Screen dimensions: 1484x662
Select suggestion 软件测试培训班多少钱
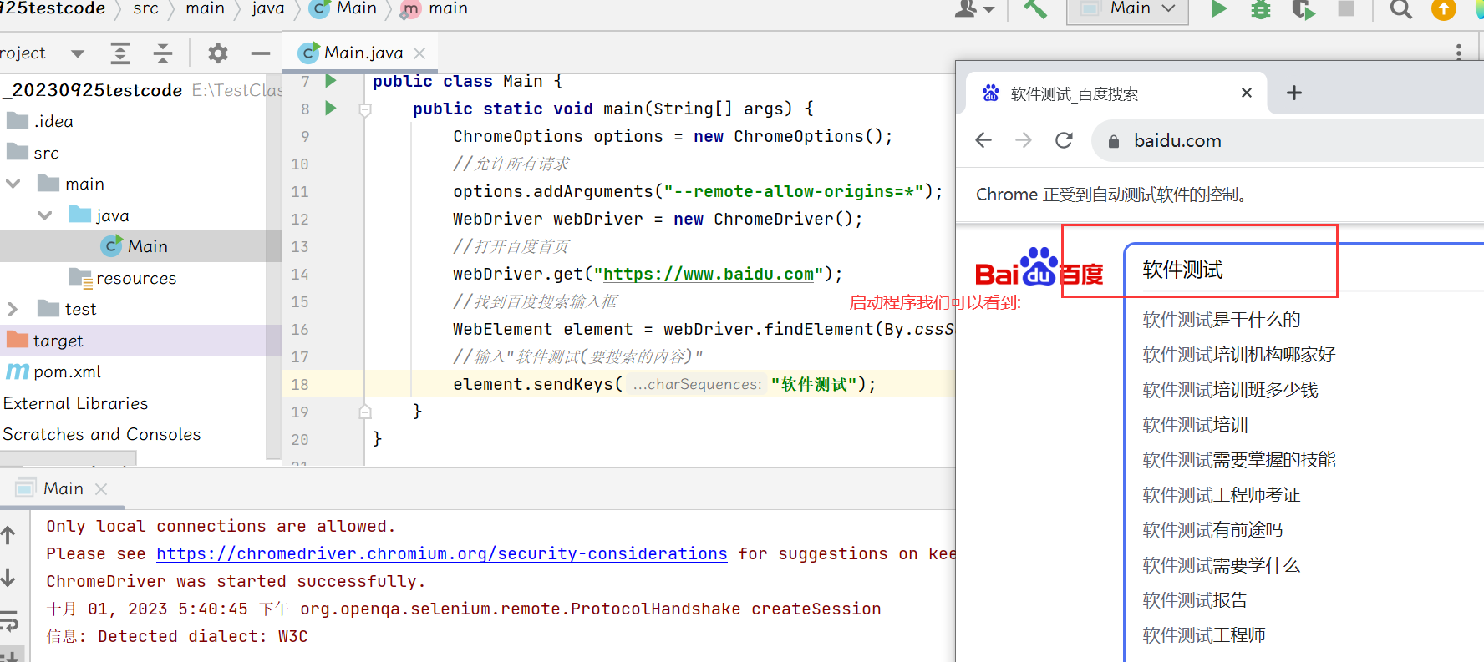coord(1230,390)
